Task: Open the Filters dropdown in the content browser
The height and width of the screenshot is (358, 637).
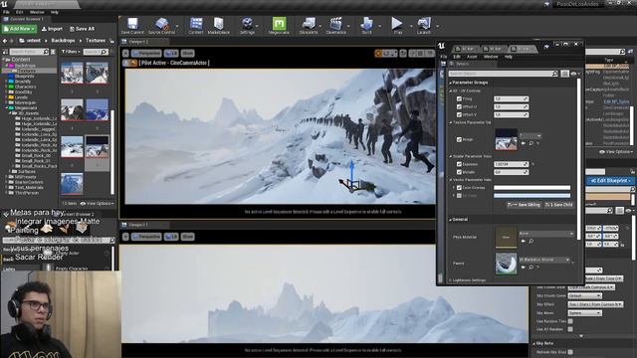Action: click(x=71, y=52)
